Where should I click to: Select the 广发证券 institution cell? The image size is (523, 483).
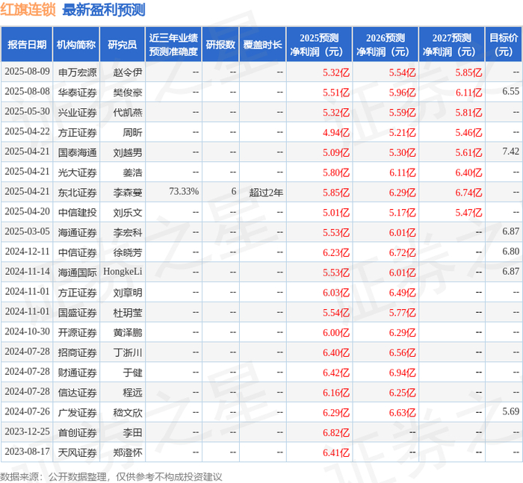point(78,412)
